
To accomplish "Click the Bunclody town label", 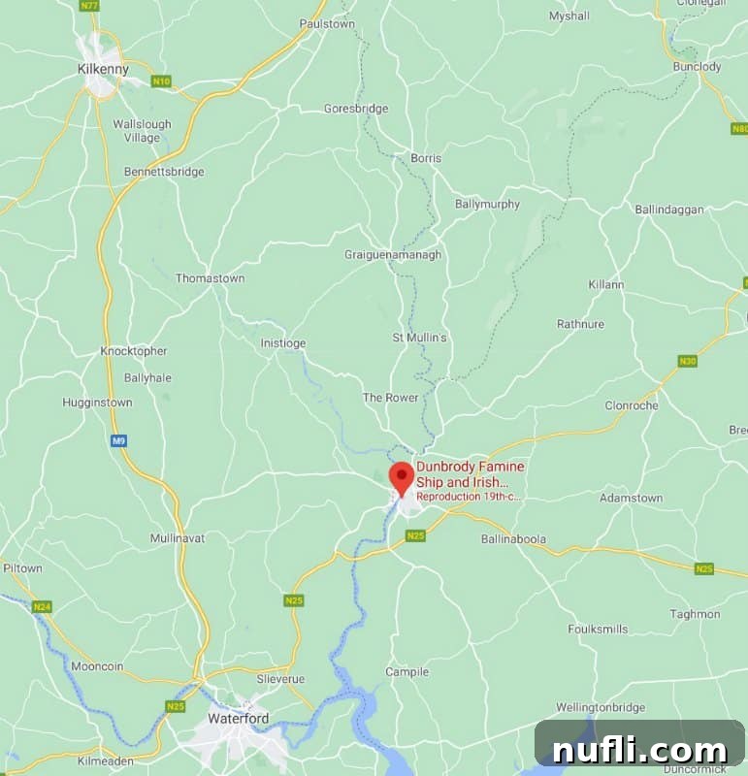I will (697, 67).
